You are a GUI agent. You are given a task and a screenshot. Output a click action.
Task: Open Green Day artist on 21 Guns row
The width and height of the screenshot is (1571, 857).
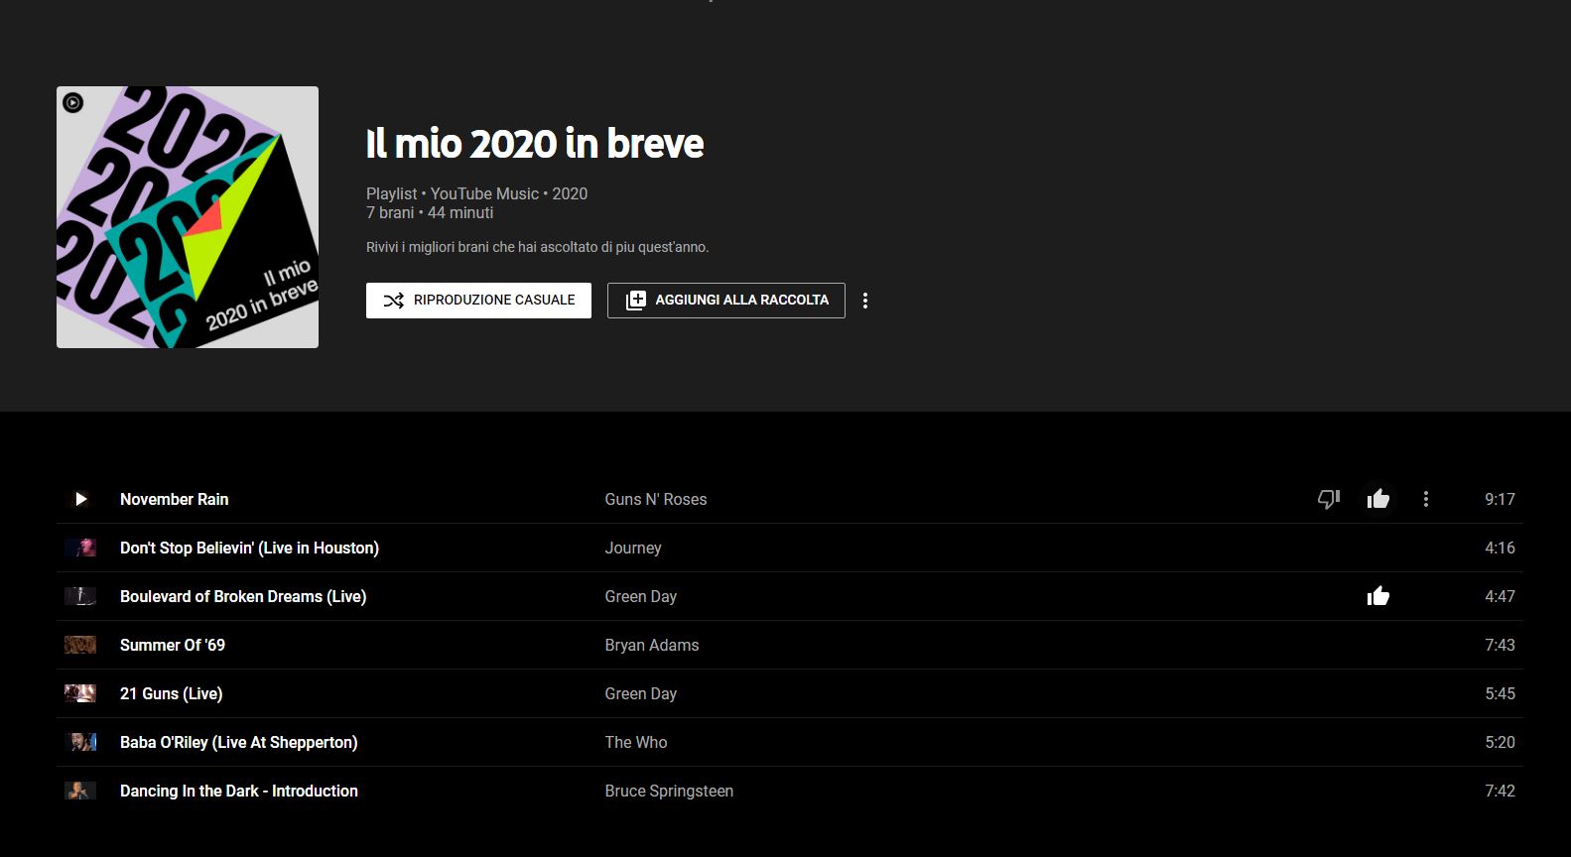641,693
